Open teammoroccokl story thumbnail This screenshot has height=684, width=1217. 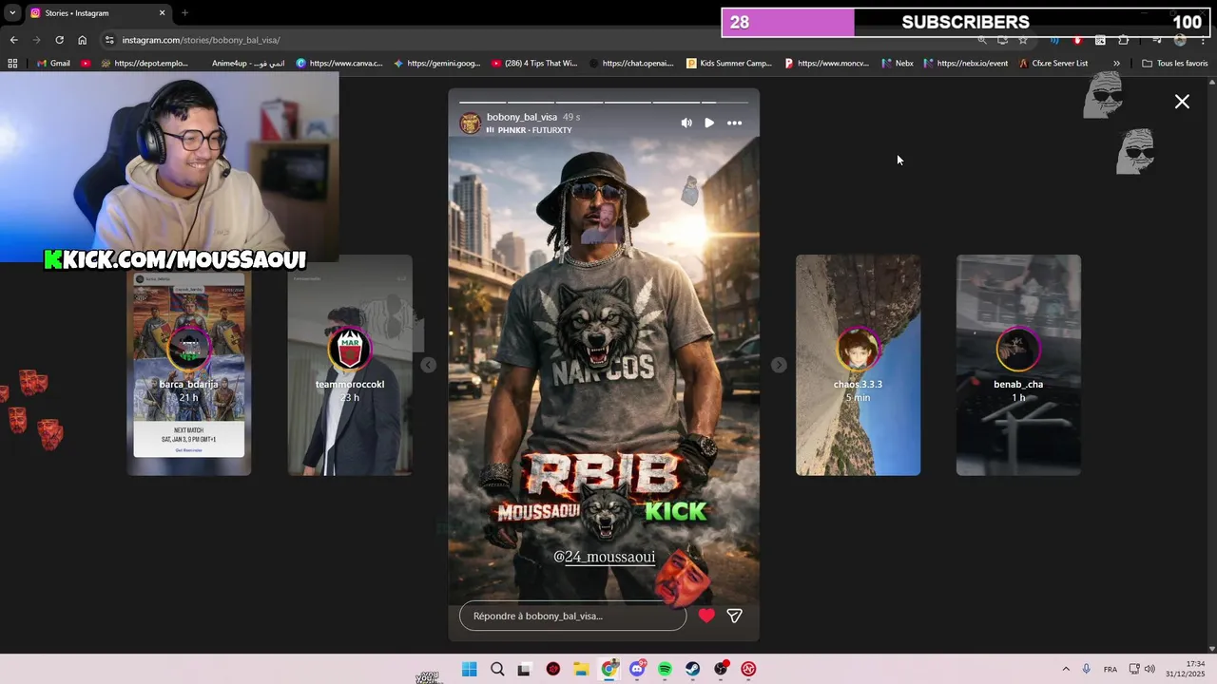[x=350, y=365]
